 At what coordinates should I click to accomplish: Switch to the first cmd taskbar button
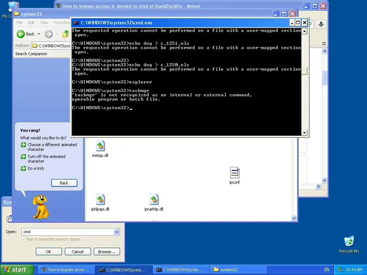pos(124,270)
